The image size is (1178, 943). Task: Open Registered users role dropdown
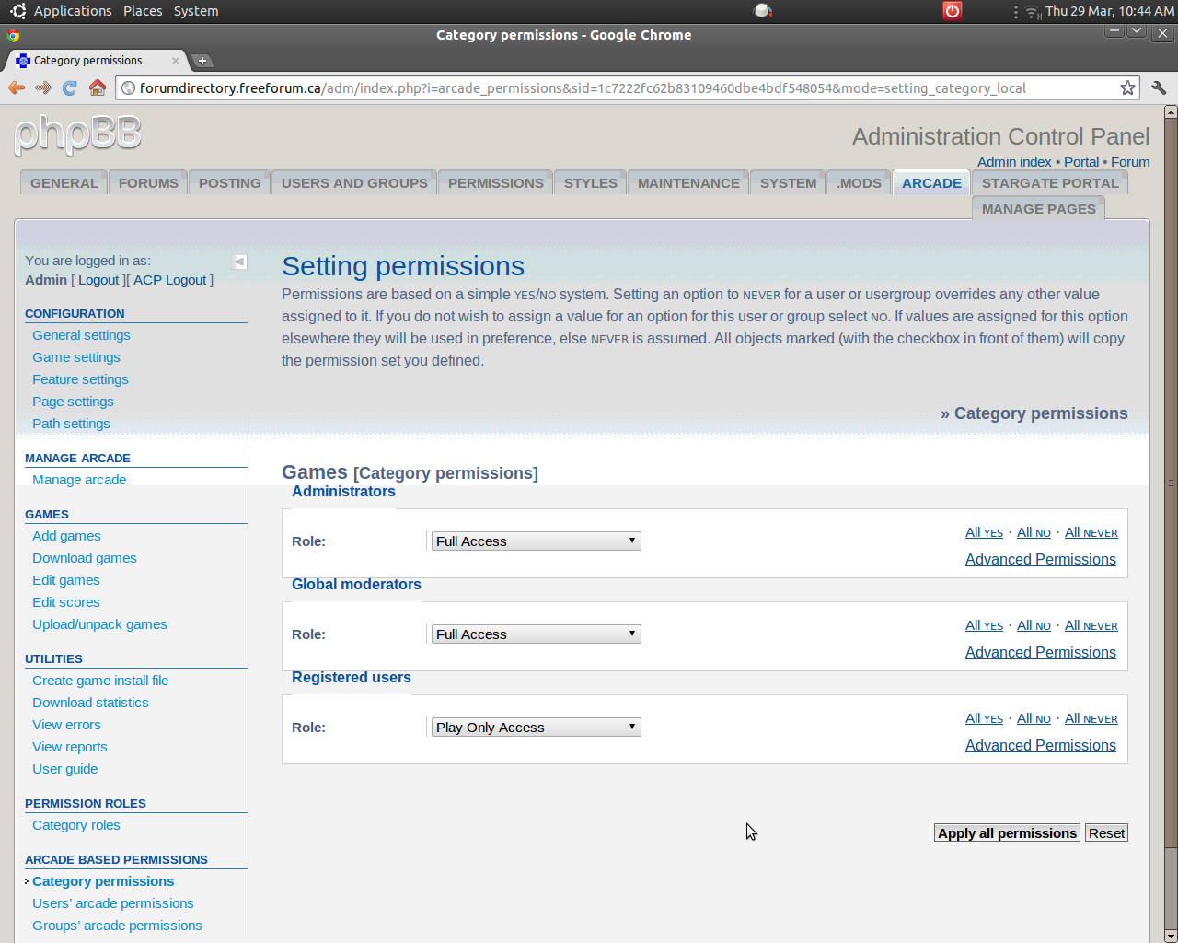[x=536, y=728]
